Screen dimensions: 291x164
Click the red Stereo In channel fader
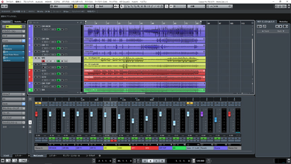36,114
